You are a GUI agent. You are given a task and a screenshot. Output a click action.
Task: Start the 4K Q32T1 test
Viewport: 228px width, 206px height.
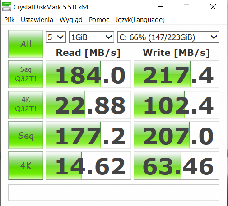[26, 105]
